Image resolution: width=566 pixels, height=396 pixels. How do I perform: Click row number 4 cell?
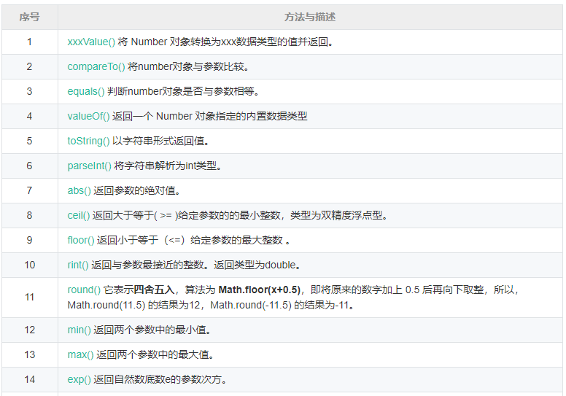point(30,116)
